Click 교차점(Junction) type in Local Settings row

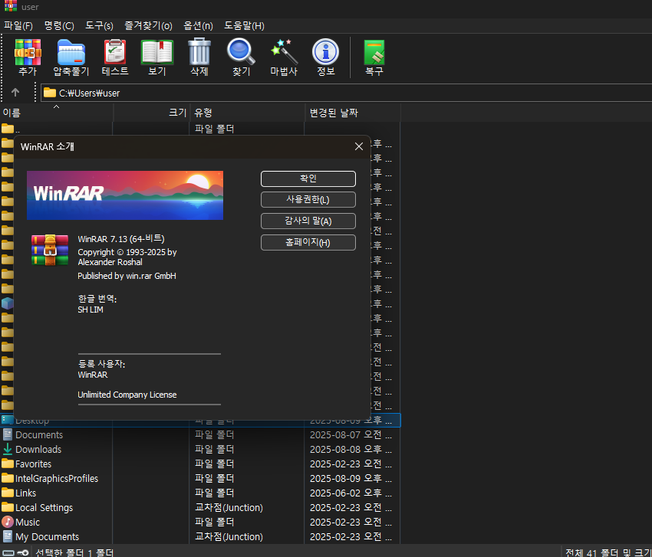[x=229, y=507]
